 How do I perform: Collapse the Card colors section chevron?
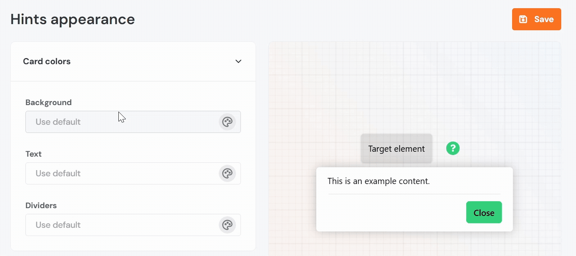click(x=238, y=61)
